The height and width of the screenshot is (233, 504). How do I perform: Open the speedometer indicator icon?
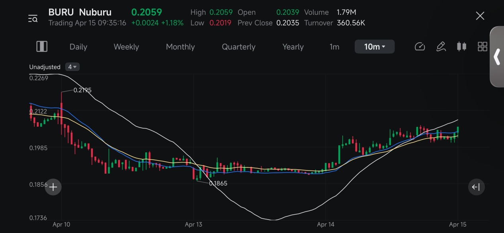[420, 47]
